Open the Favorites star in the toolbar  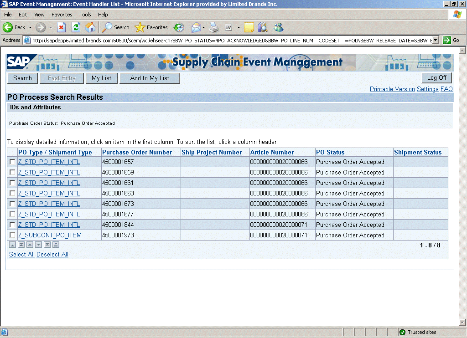tap(151, 27)
